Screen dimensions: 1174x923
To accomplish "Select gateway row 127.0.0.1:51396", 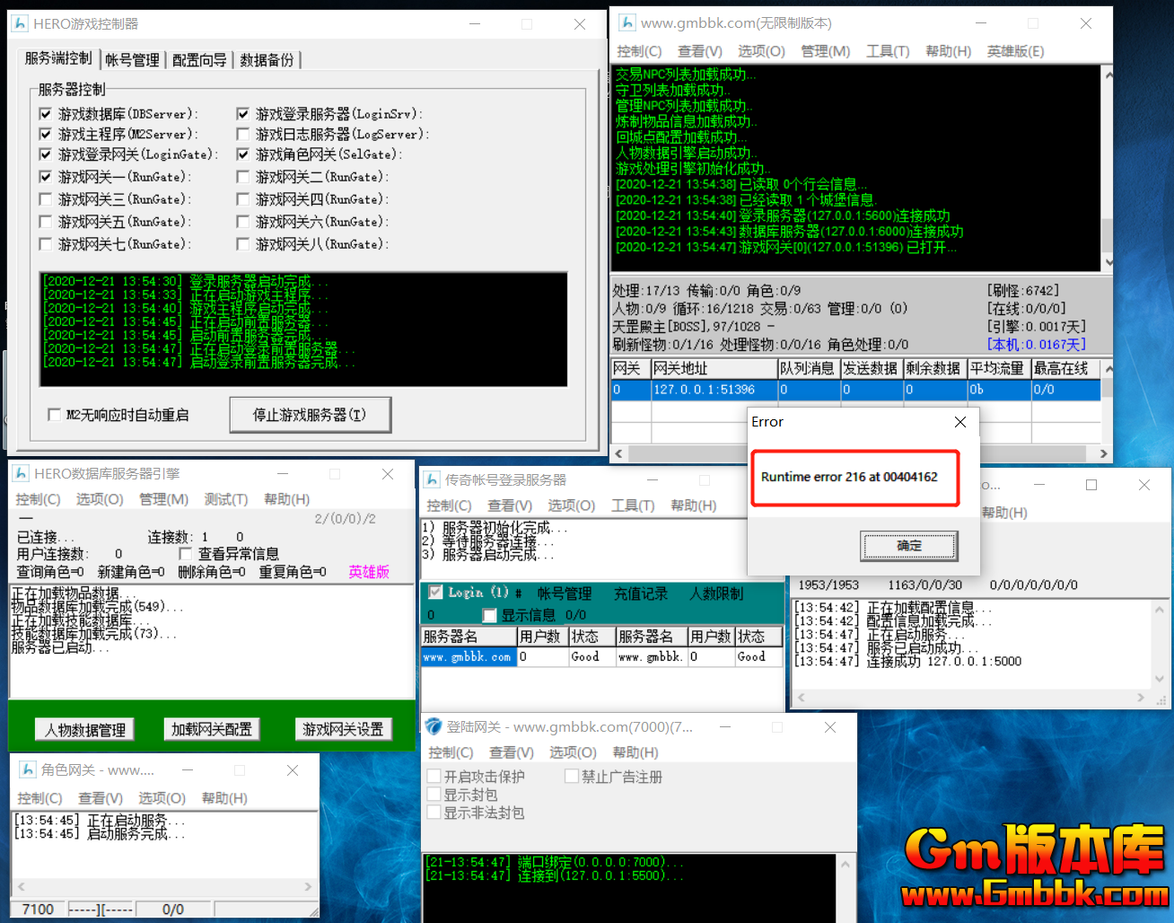I will click(x=704, y=390).
